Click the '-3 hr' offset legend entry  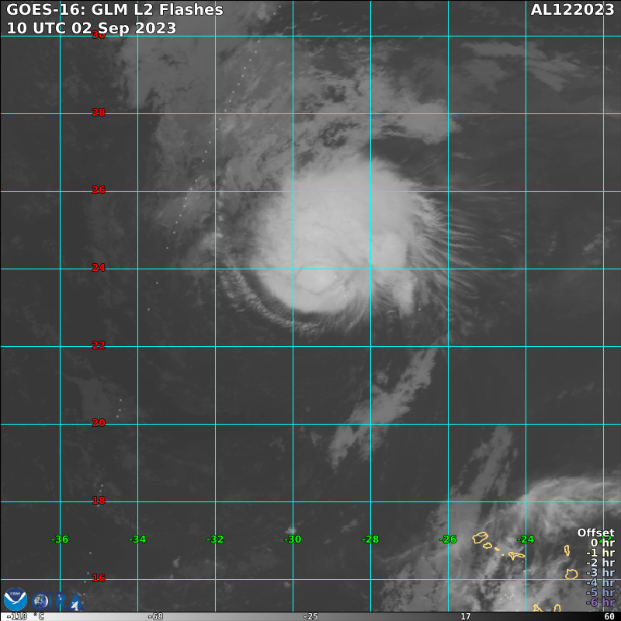click(600, 573)
